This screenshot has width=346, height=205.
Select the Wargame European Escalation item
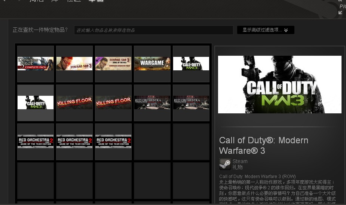152,64
